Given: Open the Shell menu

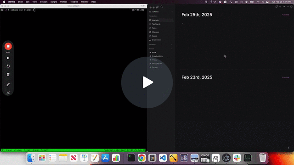Looking at the screenshot, I should [20, 2].
